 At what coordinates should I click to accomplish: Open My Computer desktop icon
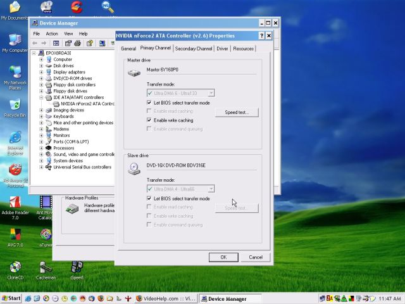(x=15, y=43)
